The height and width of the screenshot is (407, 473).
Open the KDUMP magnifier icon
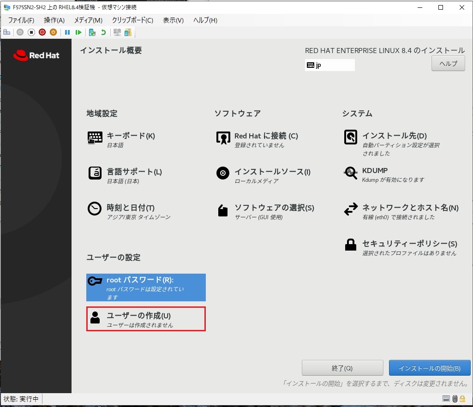(x=351, y=173)
